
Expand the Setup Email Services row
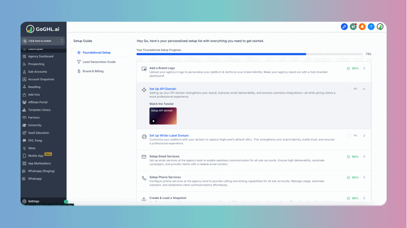(x=364, y=157)
